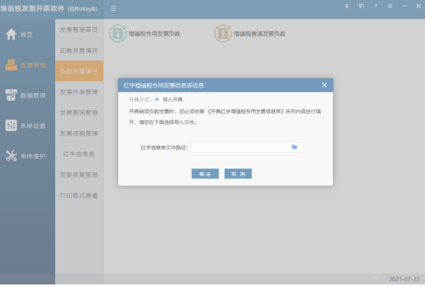Viewport: 425px width, 286px height.
Task: Click the folder browse icon in file path field
Action: (x=294, y=146)
